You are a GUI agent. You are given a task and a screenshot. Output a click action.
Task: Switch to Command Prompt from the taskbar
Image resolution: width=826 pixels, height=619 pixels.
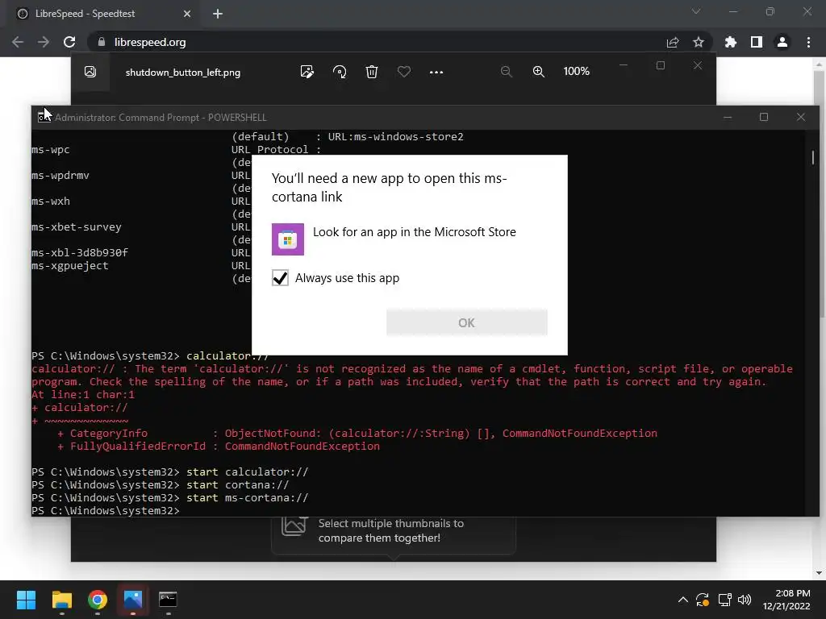(168, 600)
